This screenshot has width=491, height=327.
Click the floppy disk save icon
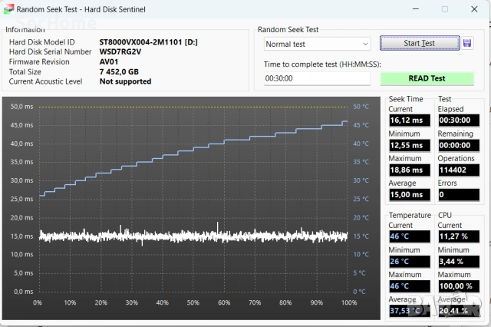(468, 43)
